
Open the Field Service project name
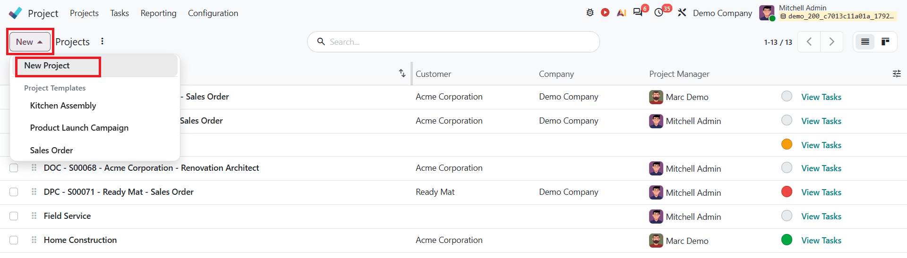(x=67, y=216)
